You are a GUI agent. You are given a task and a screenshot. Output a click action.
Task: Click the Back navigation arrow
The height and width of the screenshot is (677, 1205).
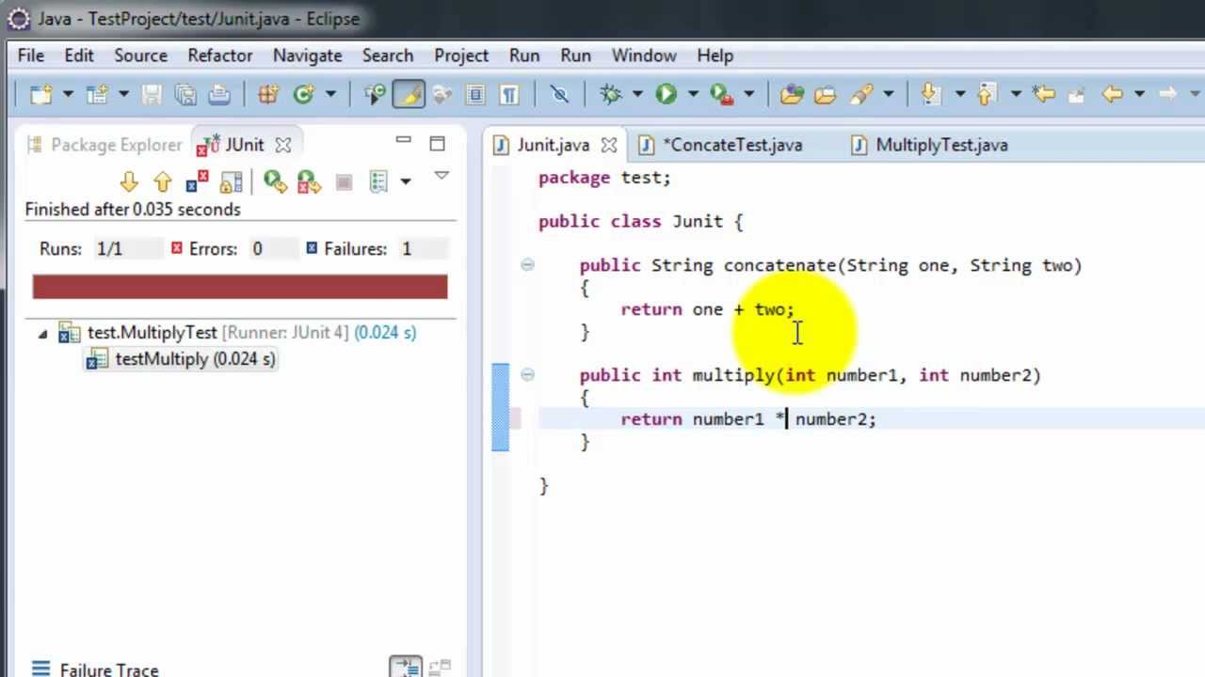click(1112, 94)
